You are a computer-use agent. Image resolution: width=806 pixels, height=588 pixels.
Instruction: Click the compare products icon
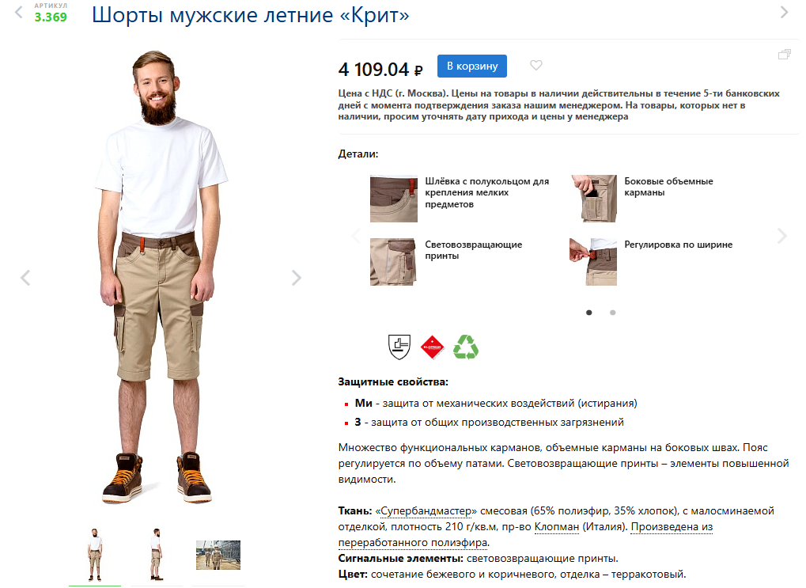pyautogui.click(x=785, y=55)
